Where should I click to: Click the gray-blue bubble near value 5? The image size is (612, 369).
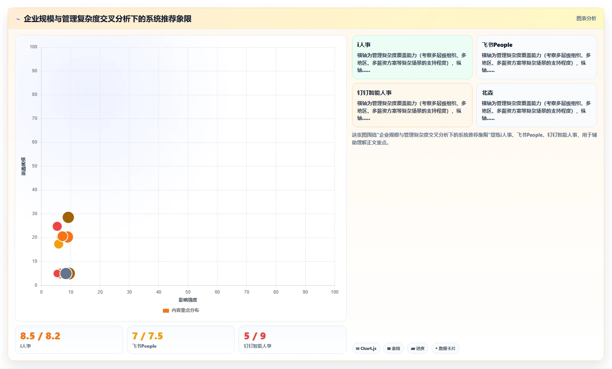point(66,273)
